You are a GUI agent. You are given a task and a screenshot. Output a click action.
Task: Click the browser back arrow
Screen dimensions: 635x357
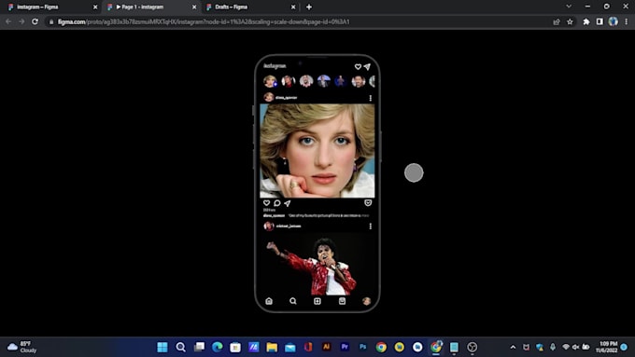coord(8,21)
